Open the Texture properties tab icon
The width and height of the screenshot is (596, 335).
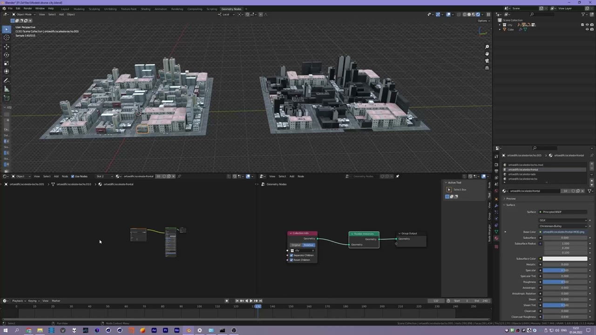496,246
